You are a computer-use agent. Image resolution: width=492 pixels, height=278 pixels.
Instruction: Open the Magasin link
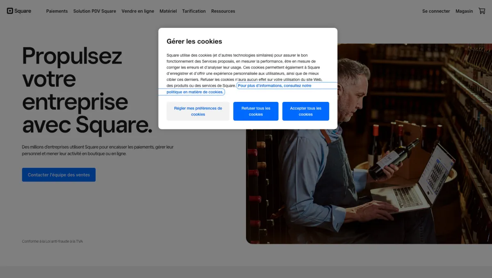coord(464,11)
